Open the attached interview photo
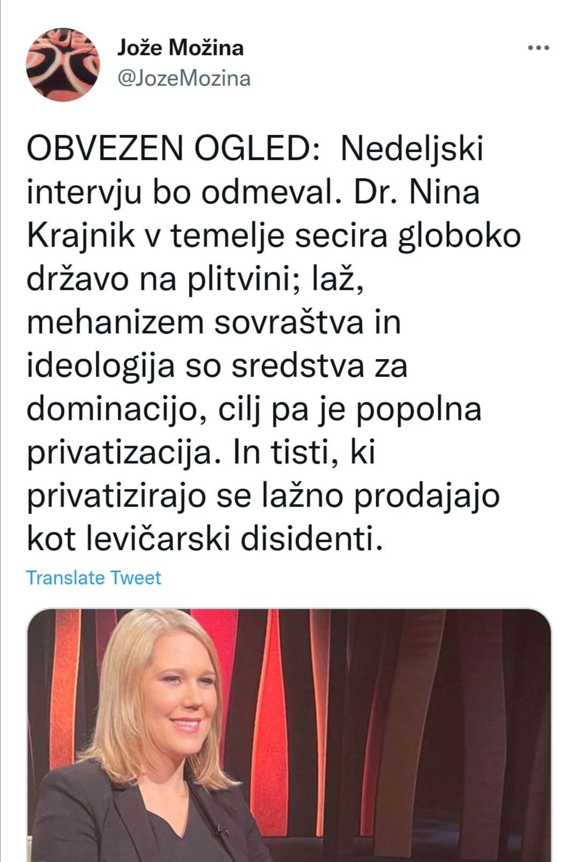 pos(289,735)
